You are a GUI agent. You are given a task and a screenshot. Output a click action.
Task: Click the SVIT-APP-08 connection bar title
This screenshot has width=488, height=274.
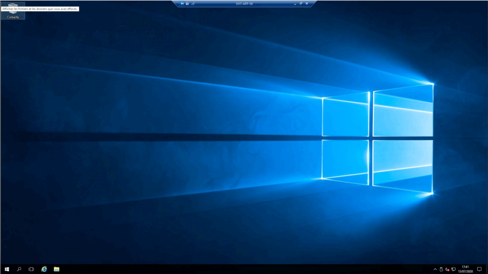pos(245,4)
